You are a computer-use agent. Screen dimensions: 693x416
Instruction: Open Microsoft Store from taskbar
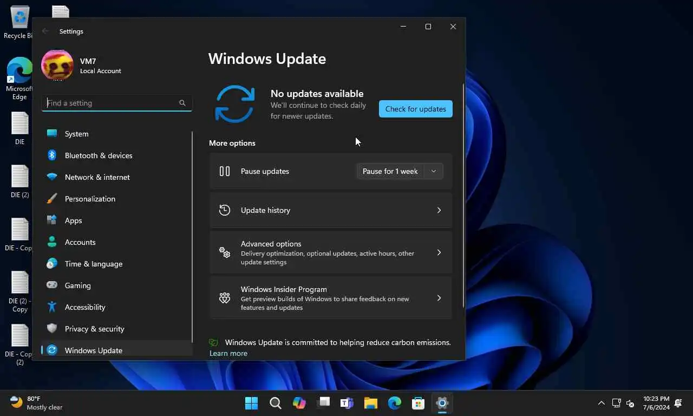(418, 403)
